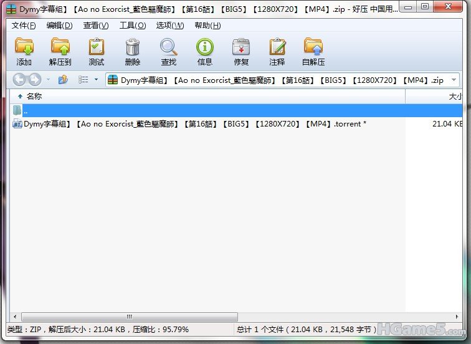Go up one folder level icon
Viewport: 471px width, 344px height.
click(63, 80)
